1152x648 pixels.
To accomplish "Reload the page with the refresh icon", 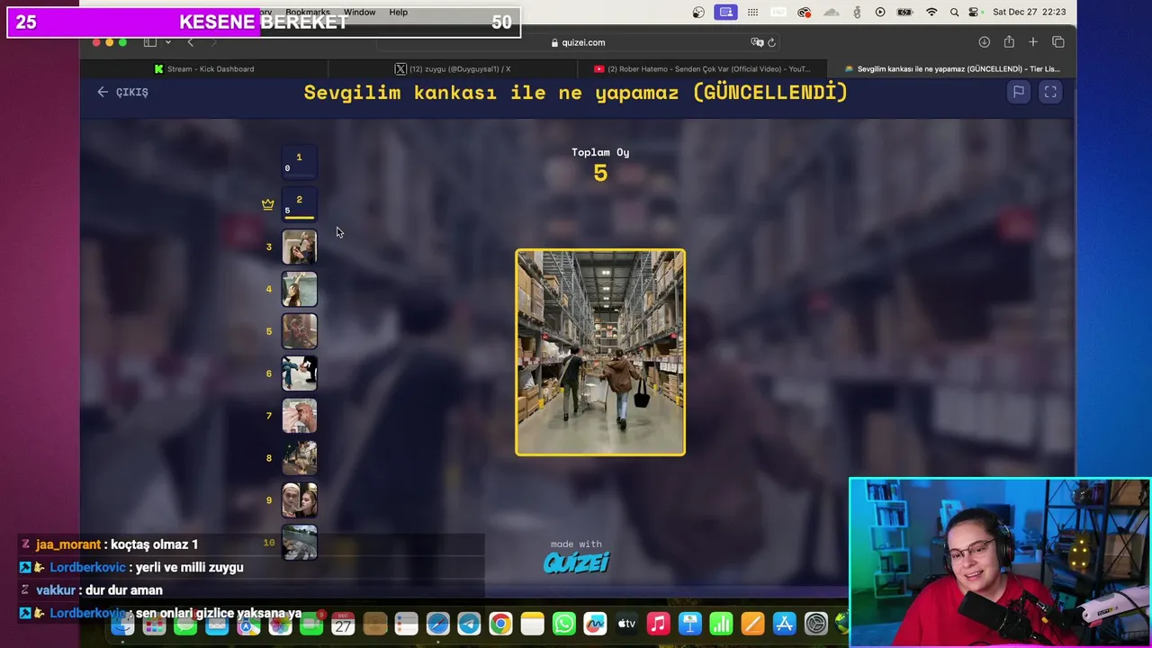I will pos(771,42).
